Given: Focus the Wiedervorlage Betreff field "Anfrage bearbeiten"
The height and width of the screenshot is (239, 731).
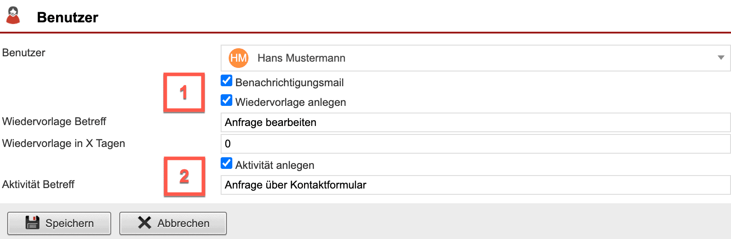Looking at the screenshot, I should tap(475, 122).
